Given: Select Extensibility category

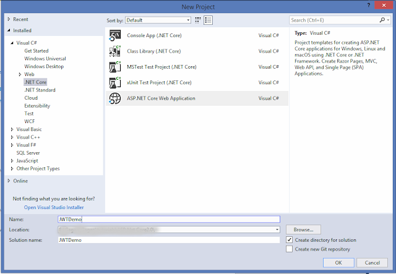Looking at the screenshot, I should coord(37,106).
